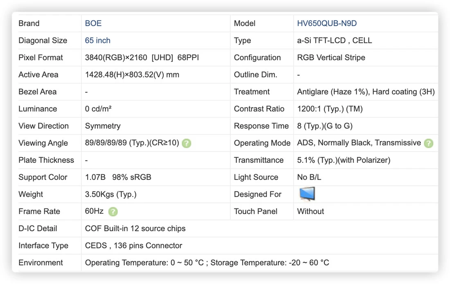The height and width of the screenshot is (284, 450).
Task: Click the Type value a-Si TFT-LCD, CELL
Action: tap(334, 40)
